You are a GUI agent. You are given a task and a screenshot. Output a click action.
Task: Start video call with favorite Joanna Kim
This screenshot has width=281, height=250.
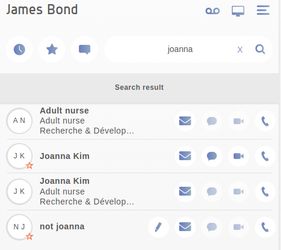[238, 156]
